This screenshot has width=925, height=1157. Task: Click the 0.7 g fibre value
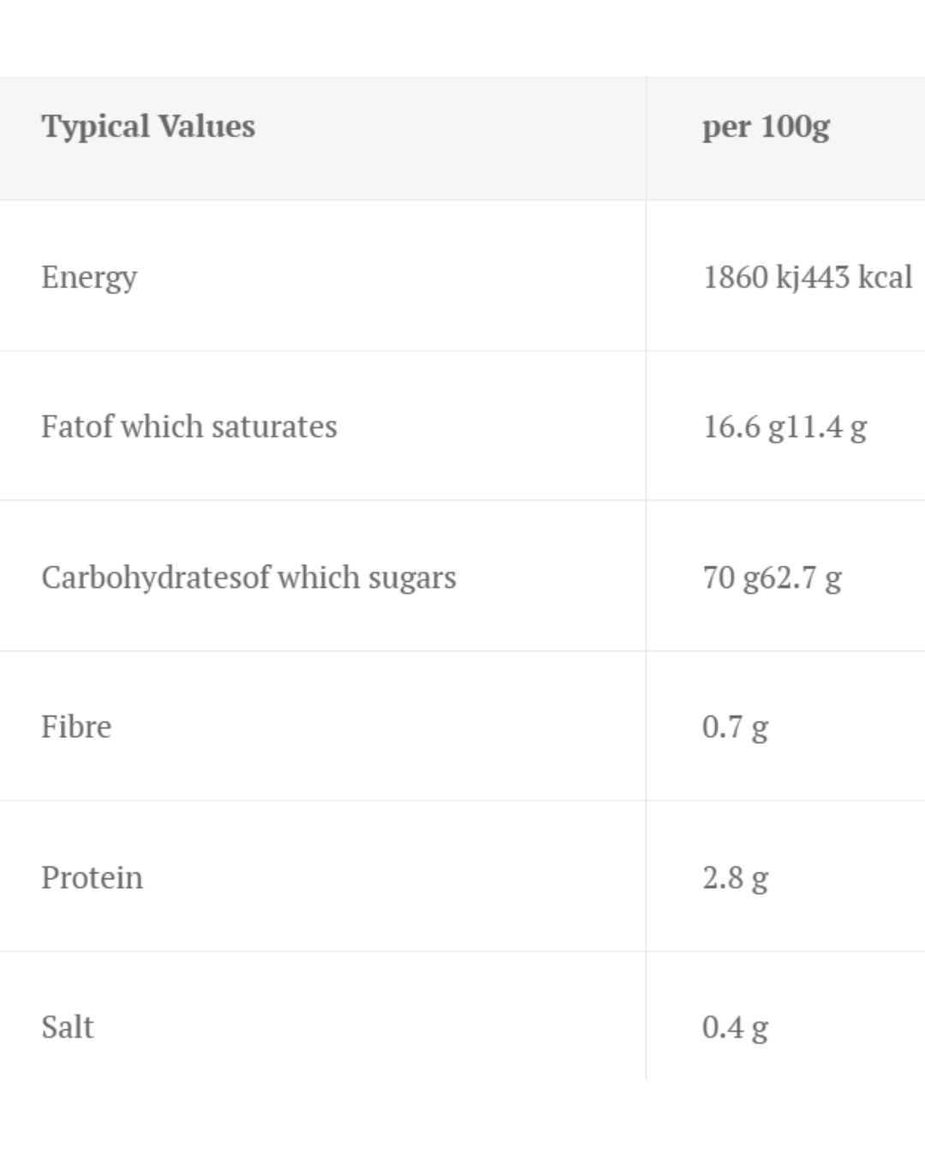tap(735, 727)
